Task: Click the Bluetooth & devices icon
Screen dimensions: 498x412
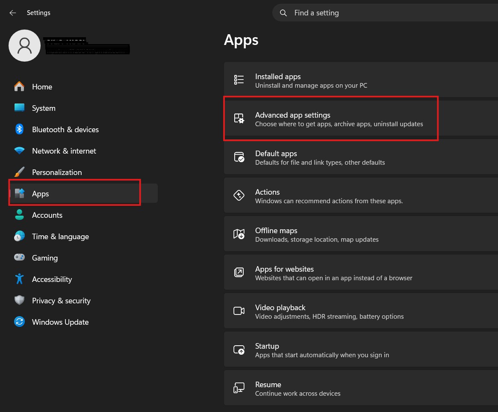Action: click(19, 129)
